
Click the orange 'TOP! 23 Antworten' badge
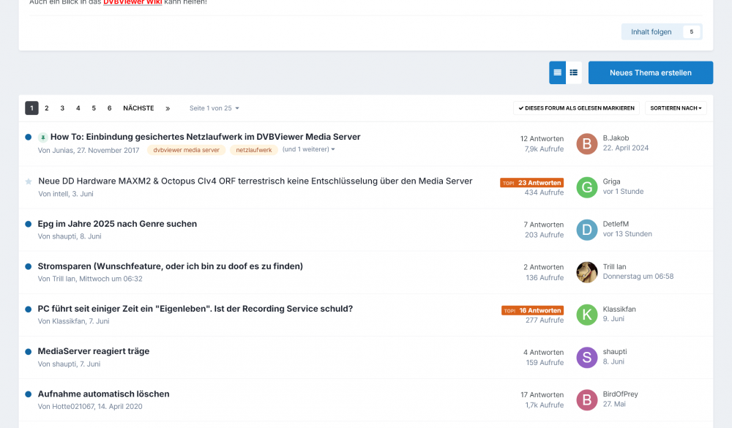pos(532,182)
